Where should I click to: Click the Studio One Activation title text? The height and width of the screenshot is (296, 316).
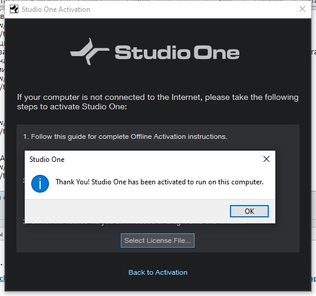click(x=56, y=9)
